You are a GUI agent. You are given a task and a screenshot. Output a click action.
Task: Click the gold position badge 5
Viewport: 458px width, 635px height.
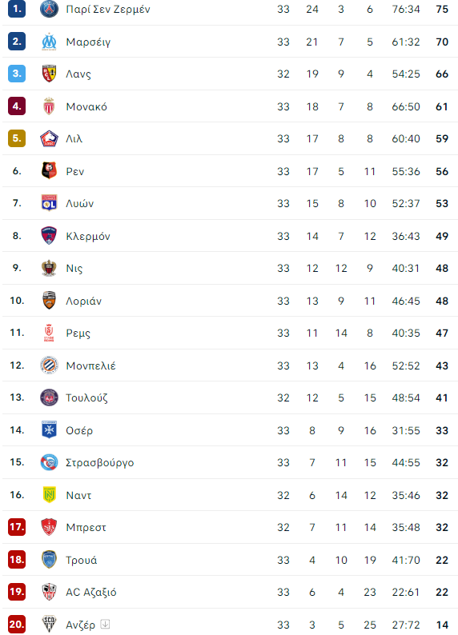[x=17, y=138]
